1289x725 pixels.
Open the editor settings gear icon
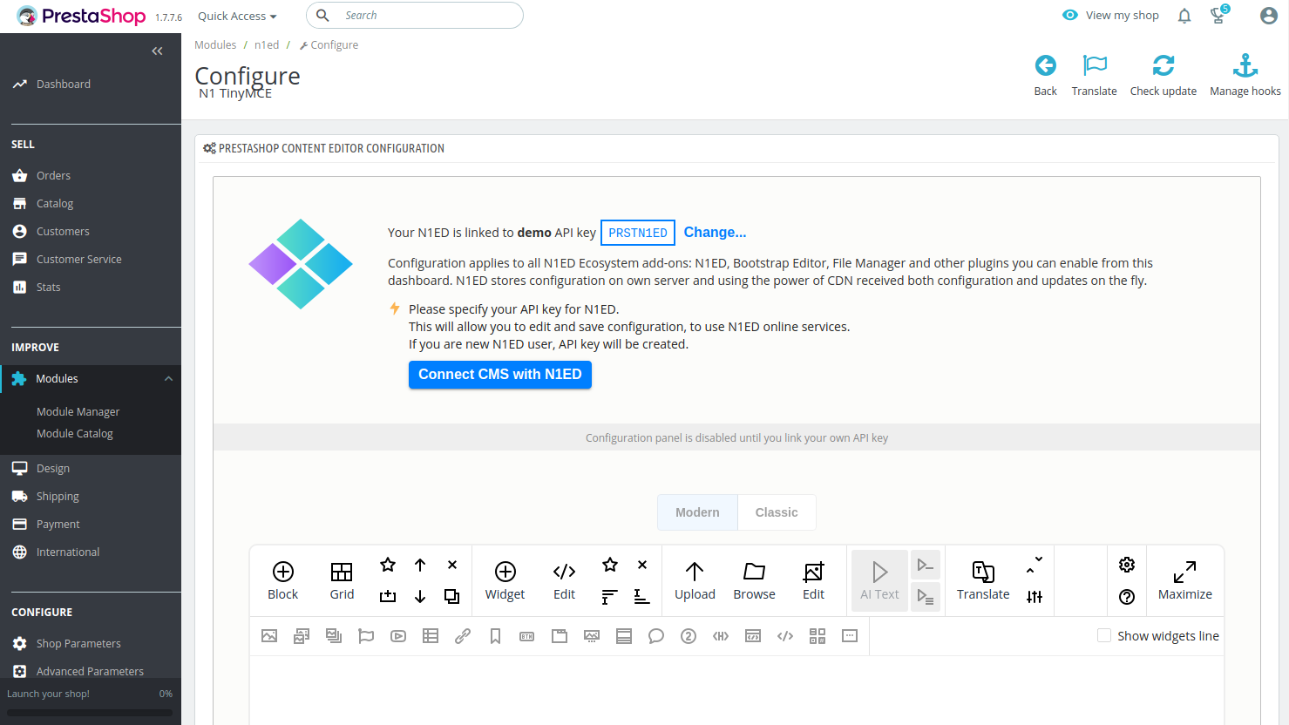[1127, 565]
